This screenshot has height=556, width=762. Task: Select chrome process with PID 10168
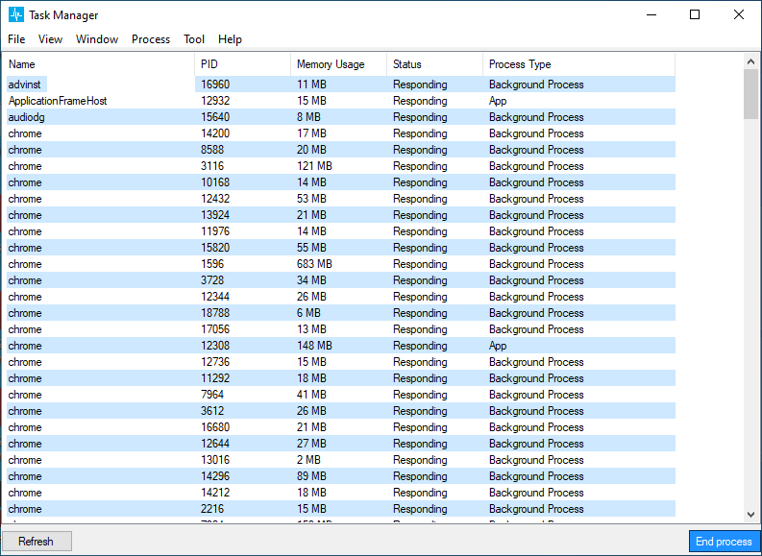click(x=341, y=182)
